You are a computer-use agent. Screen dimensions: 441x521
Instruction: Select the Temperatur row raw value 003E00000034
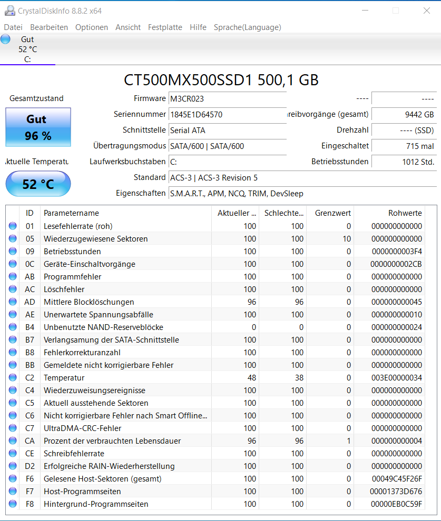396,378
